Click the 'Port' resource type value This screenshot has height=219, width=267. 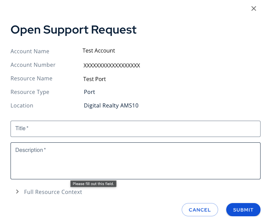pyautogui.click(x=89, y=92)
